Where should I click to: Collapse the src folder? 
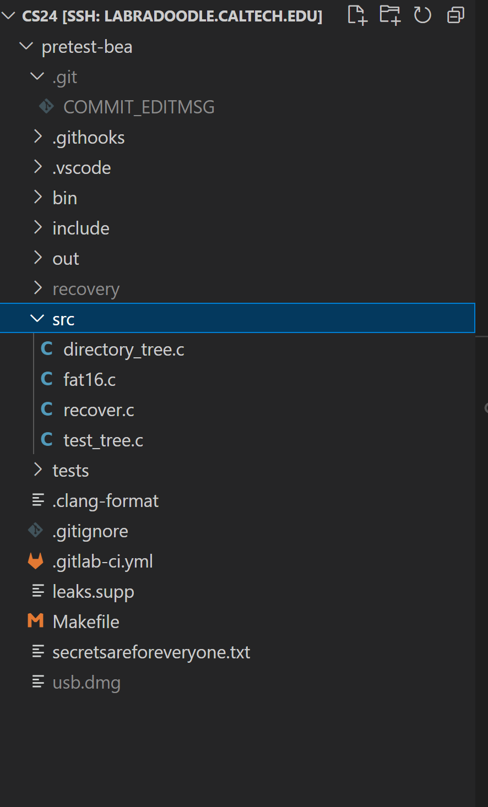click(x=37, y=319)
